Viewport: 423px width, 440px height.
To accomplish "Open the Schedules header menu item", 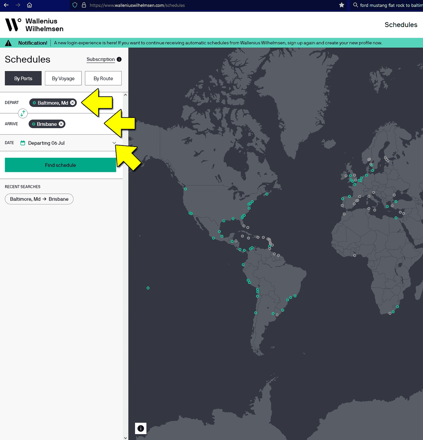I will (401, 25).
